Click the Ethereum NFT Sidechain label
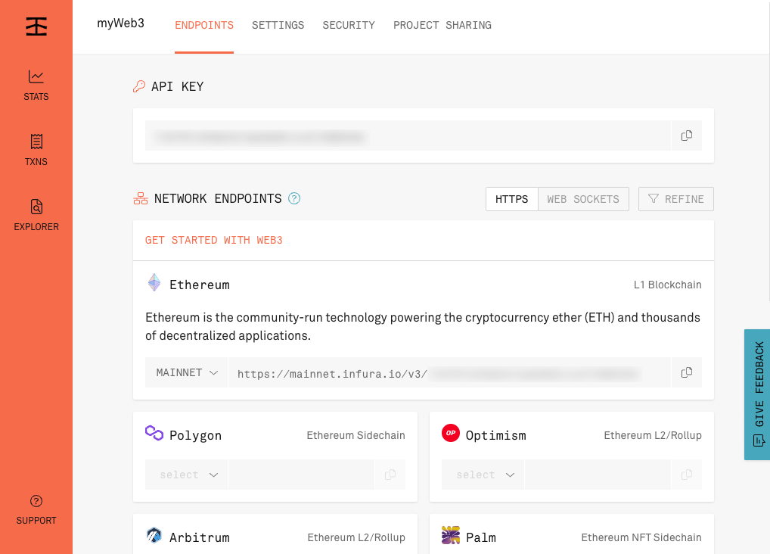The height and width of the screenshot is (554, 770). point(641,538)
